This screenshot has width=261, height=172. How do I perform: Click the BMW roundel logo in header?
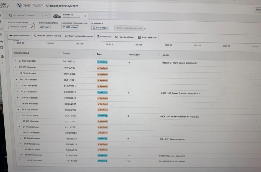point(19,5)
